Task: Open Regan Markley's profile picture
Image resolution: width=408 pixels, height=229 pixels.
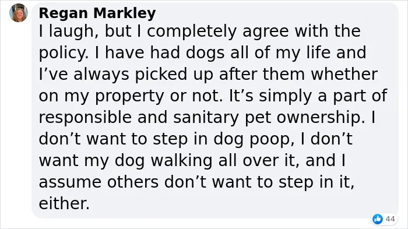Action: (19, 13)
